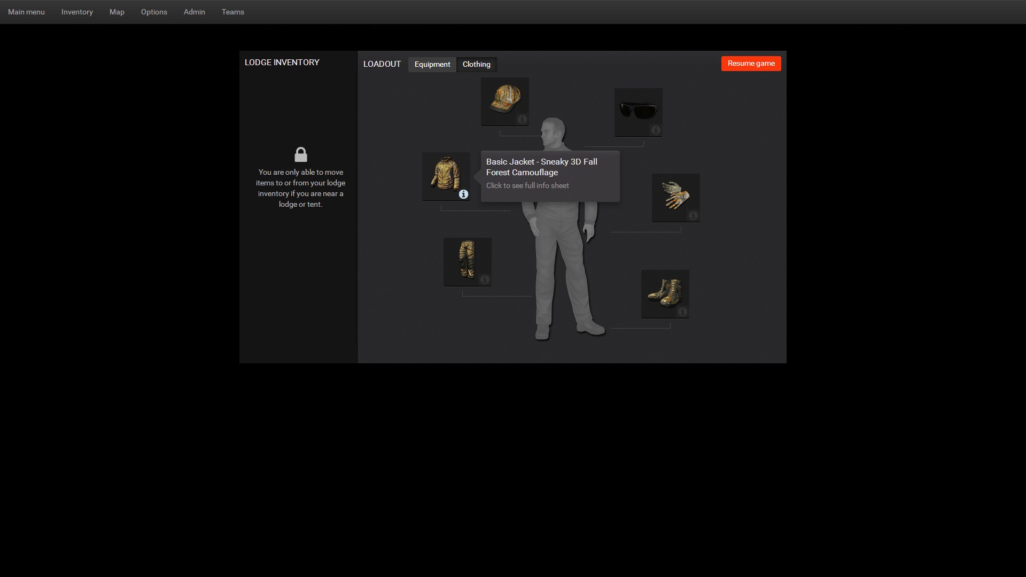Click the LODGE INVENTORY heading
This screenshot has height=577, width=1026.
click(x=282, y=63)
